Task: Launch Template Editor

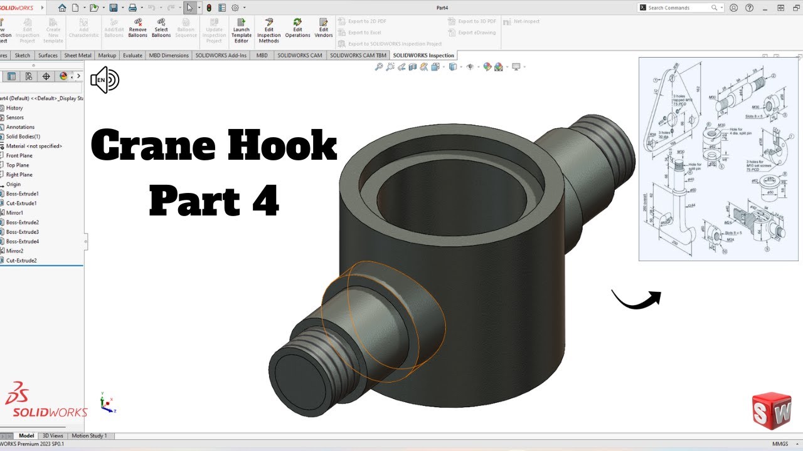Action: (x=242, y=31)
